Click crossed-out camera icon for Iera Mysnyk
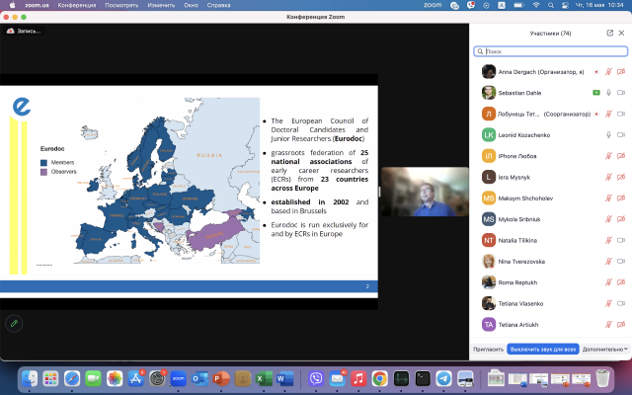 coord(621,177)
